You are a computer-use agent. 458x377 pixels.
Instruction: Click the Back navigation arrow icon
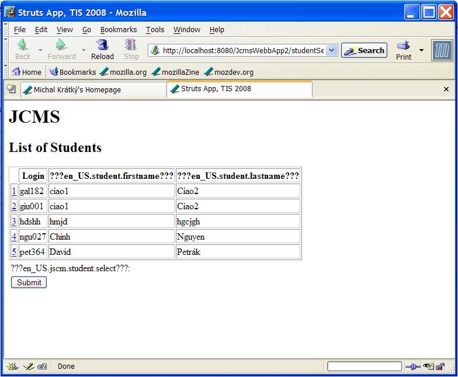coord(22,44)
